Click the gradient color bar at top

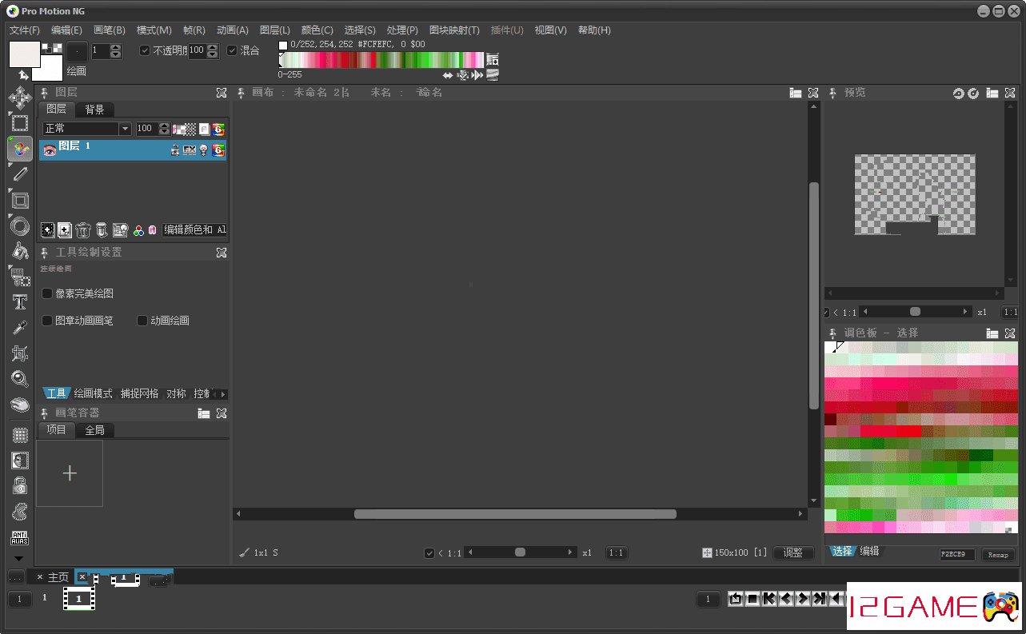[381, 61]
